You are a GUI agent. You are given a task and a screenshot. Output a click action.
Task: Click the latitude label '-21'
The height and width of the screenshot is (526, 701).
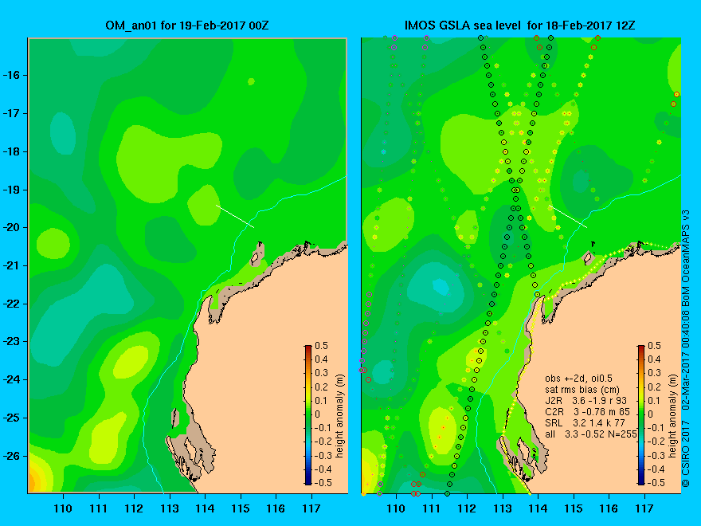point(10,265)
